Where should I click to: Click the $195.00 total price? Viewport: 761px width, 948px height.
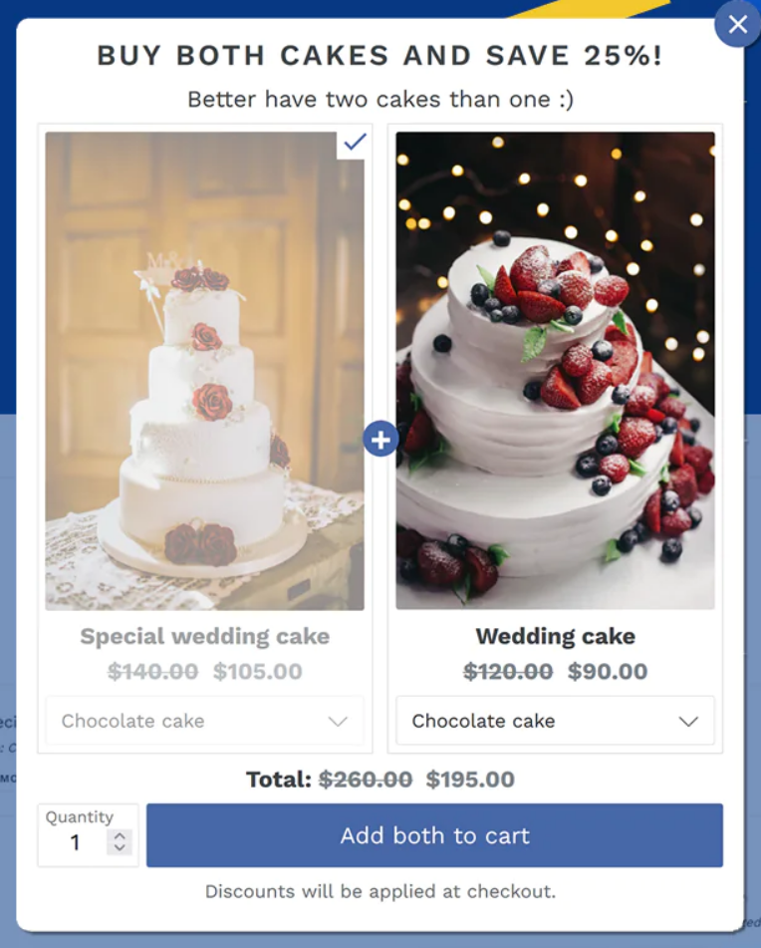[x=470, y=780]
